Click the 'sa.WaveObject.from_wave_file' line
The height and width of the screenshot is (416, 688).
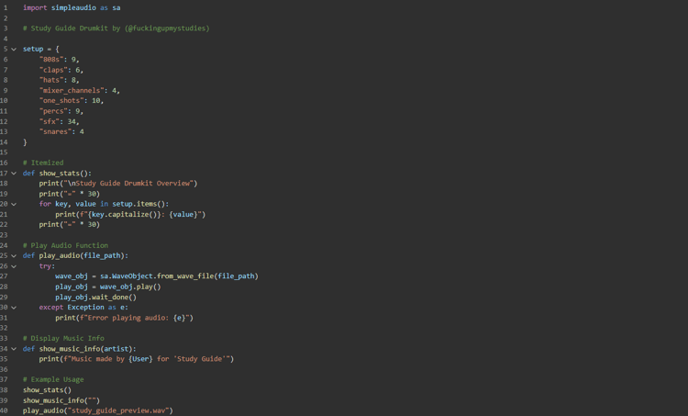coord(157,276)
